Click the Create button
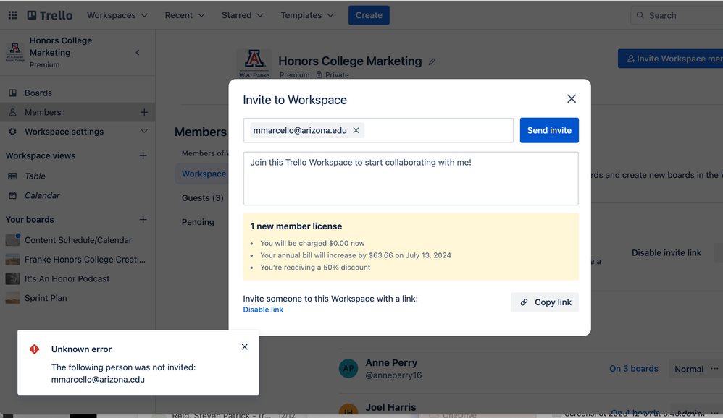The width and height of the screenshot is (723, 418). (369, 15)
